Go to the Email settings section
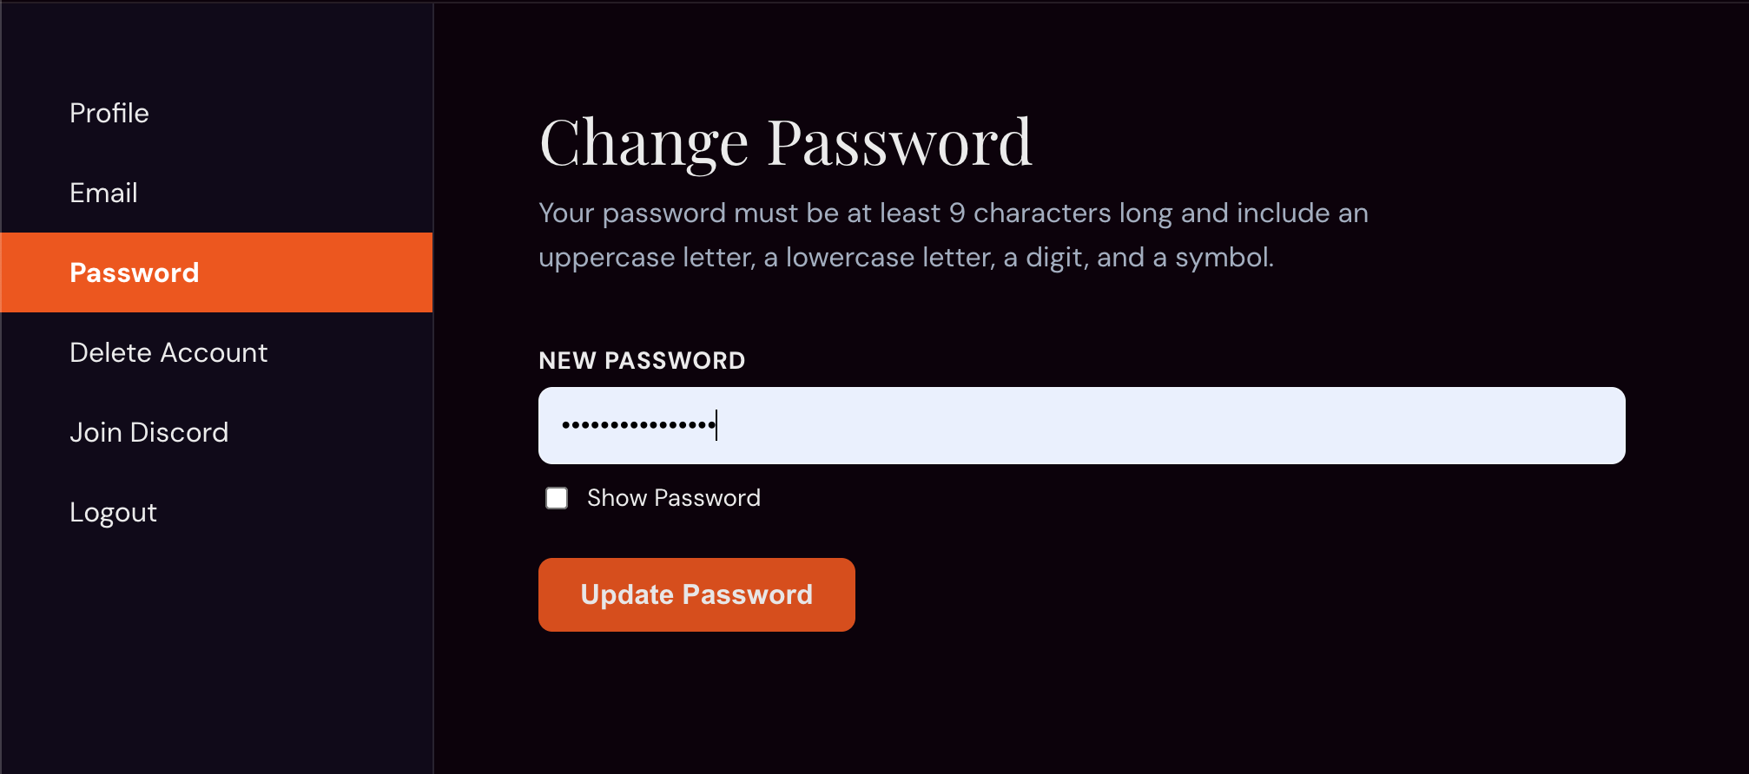Viewport: 1749px width, 774px height. (103, 193)
